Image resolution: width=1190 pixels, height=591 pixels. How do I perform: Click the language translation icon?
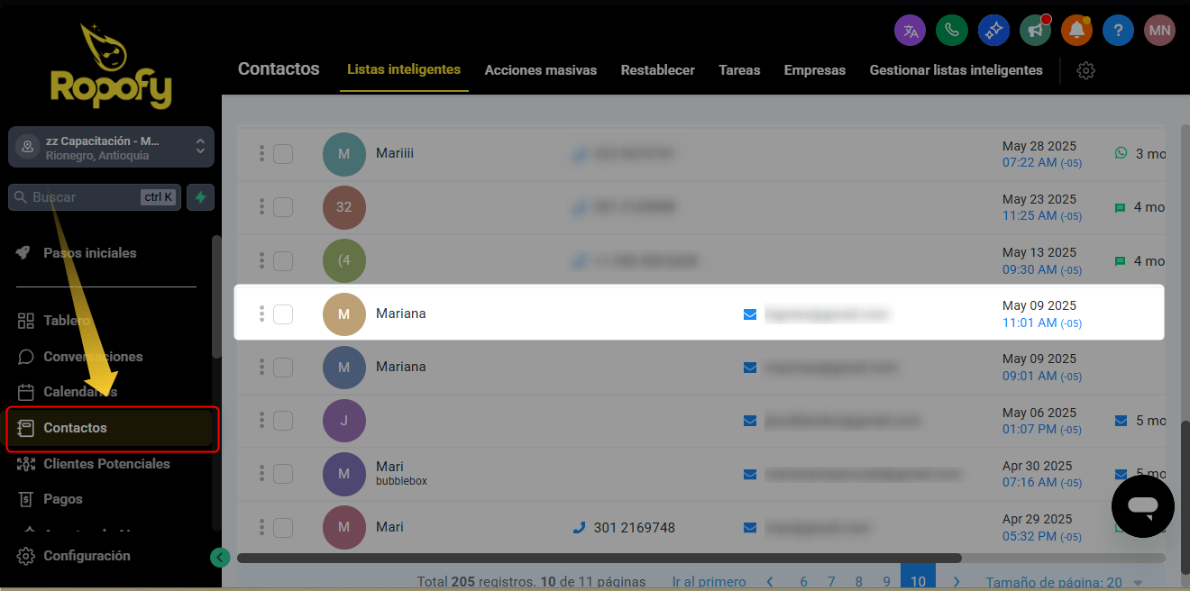click(x=910, y=31)
